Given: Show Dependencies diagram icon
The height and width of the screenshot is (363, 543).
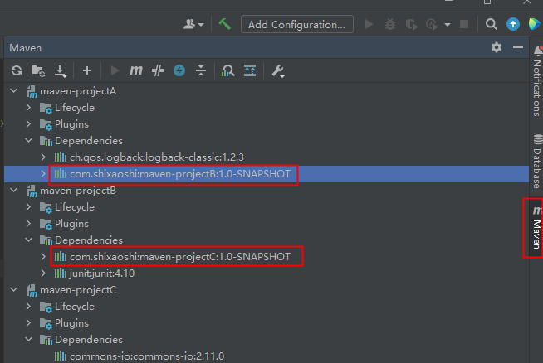Looking at the screenshot, I should (x=227, y=70).
